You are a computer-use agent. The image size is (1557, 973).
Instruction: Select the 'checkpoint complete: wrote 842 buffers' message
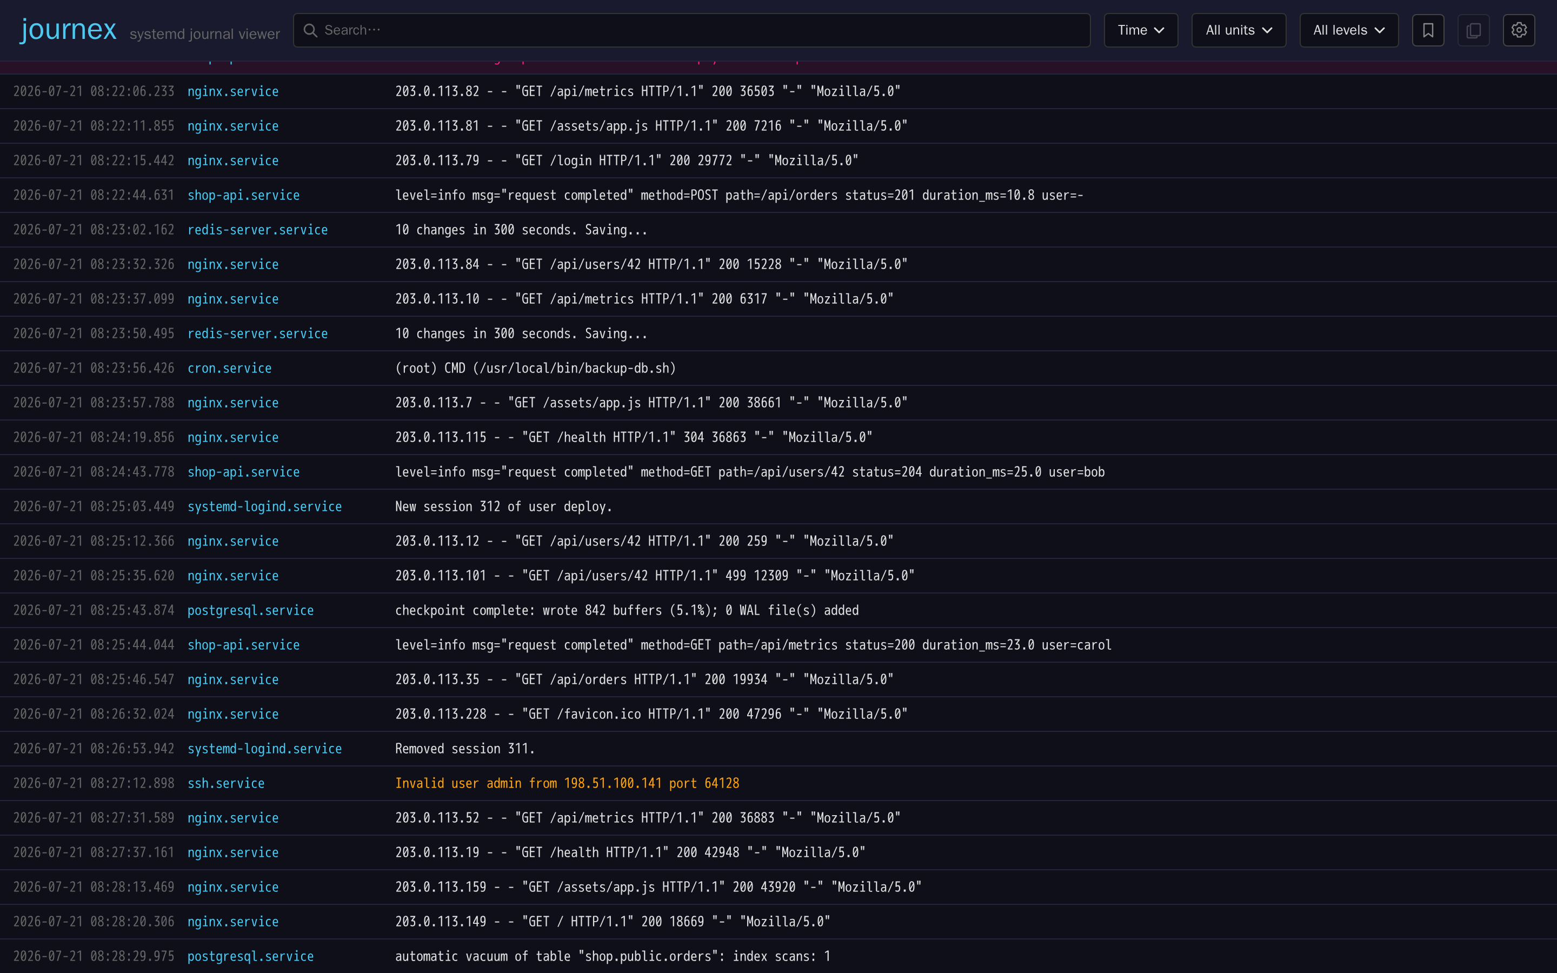(627, 610)
